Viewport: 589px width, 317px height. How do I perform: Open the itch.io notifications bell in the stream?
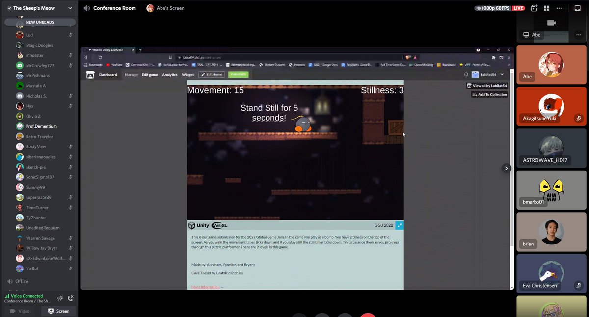click(x=466, y=74)
